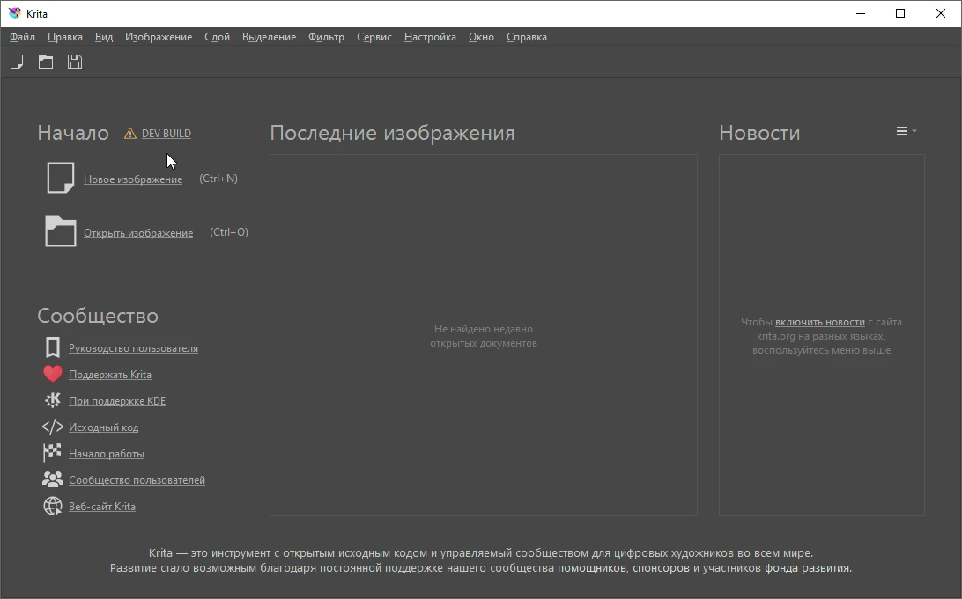Click the Последние изображения heading
The image size is (962, 599).
(392, 133)
